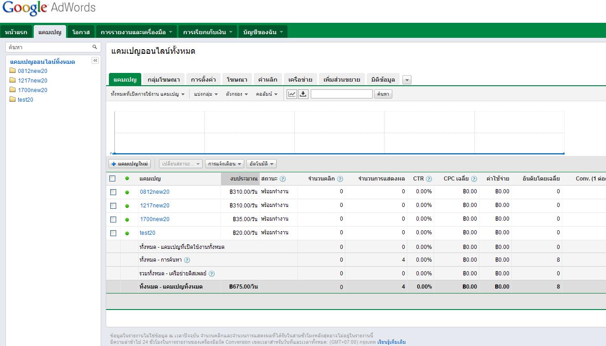Screen dimensions: 606x346
Task: Open the เปลี่ยนสถานะ dropdown
Action: 180,164
